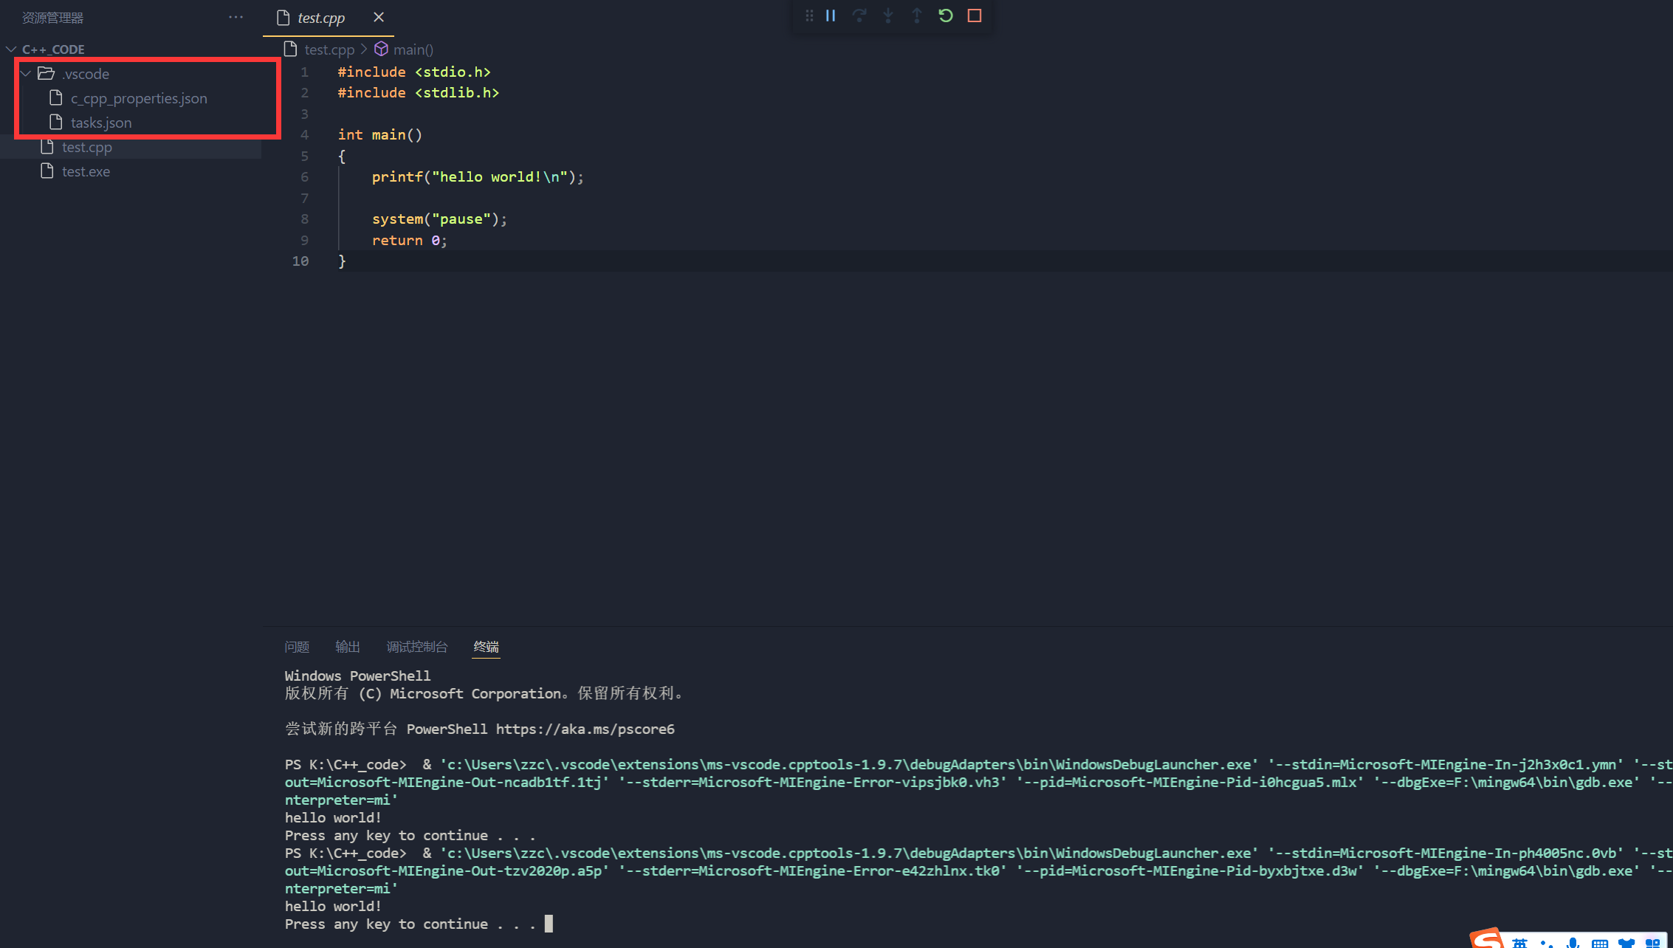Switch to the 问题 panel tab
1673x948 pixels.
[297, 647]
